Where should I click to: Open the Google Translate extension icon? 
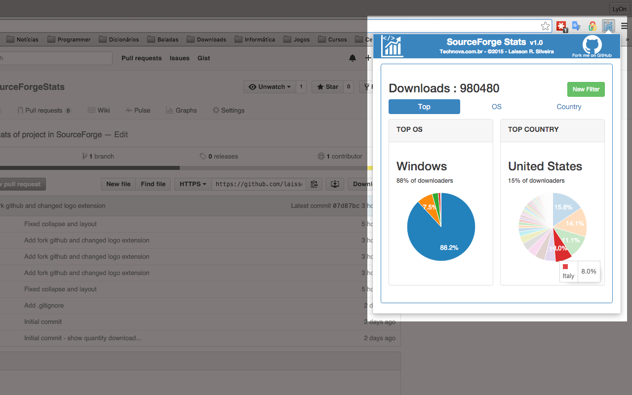[576, 26]
